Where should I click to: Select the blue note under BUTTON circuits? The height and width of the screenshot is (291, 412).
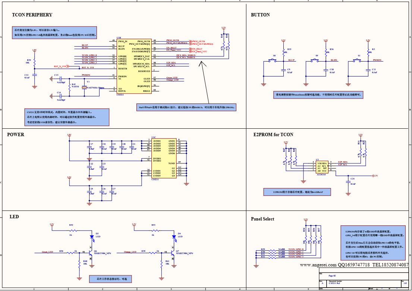(318, 95)
